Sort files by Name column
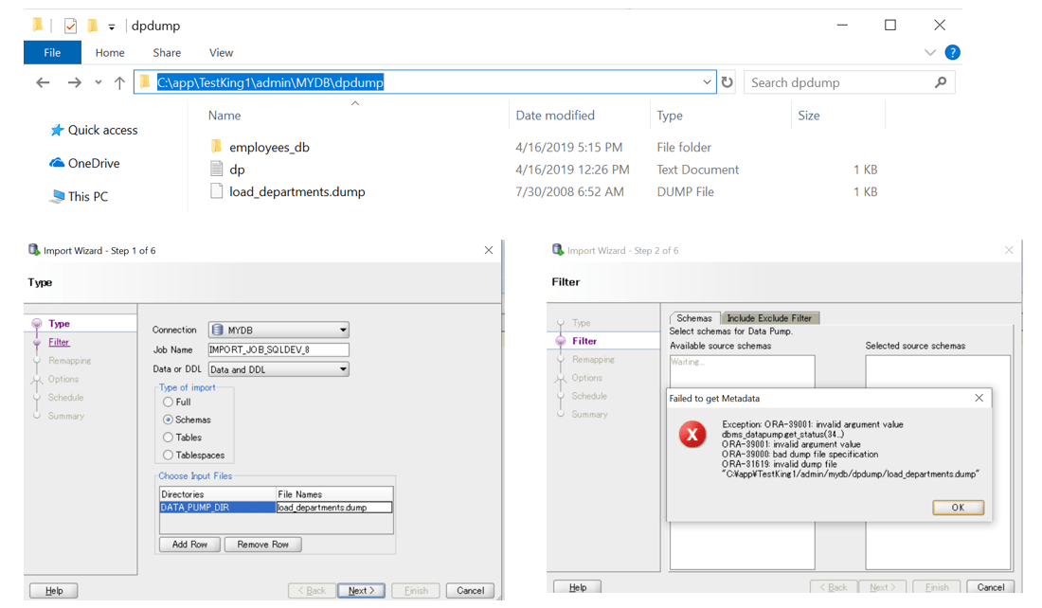 click(x=225, y=116)
